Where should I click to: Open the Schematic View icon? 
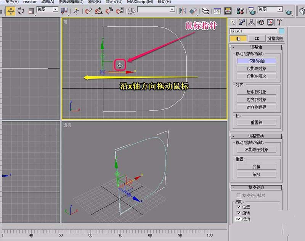pos(228,11)
